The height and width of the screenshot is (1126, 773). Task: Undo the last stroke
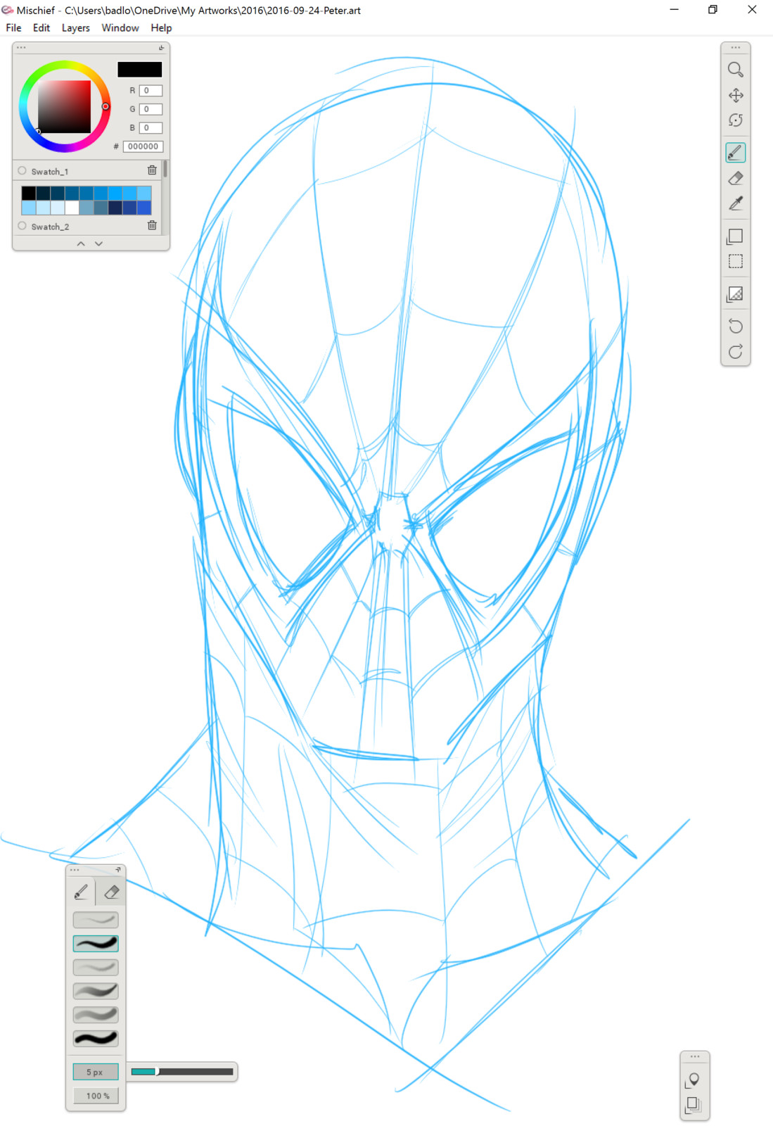736,326
